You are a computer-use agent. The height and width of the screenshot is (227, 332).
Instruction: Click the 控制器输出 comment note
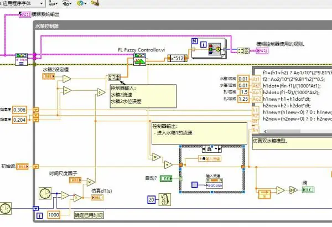point(199,133)
